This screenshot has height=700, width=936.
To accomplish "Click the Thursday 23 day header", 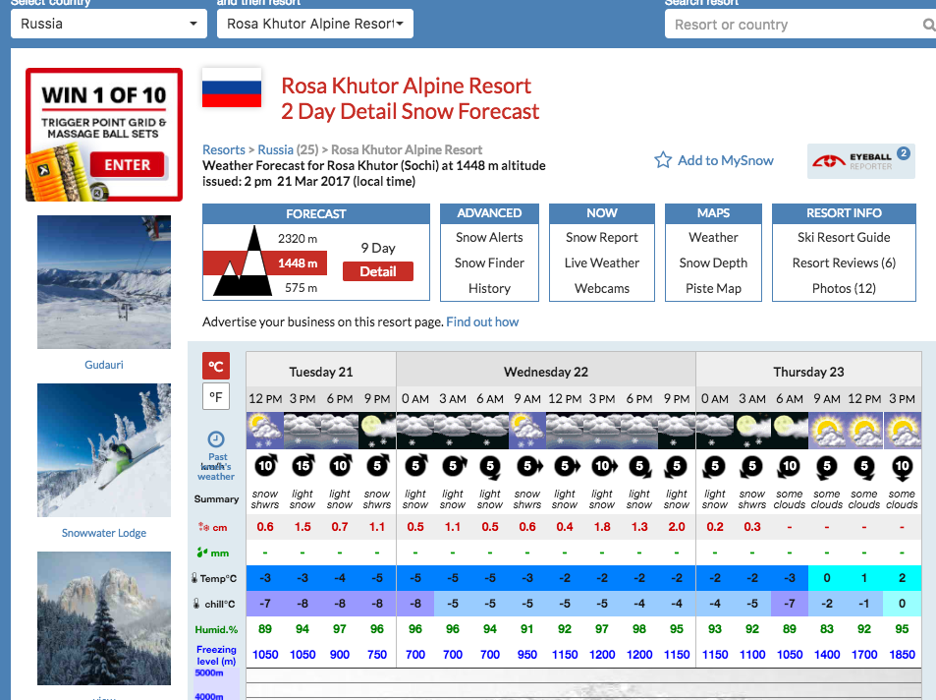I will [x=808, y=372].
